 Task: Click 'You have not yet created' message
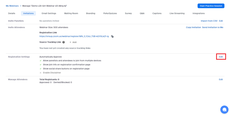click(65, 48)
